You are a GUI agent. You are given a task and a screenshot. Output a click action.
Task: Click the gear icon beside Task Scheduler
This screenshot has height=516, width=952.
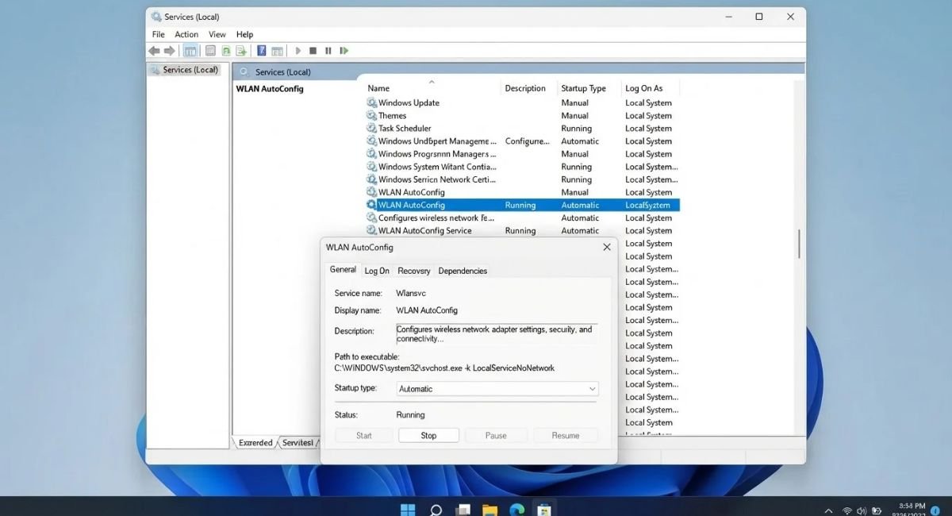371,128
